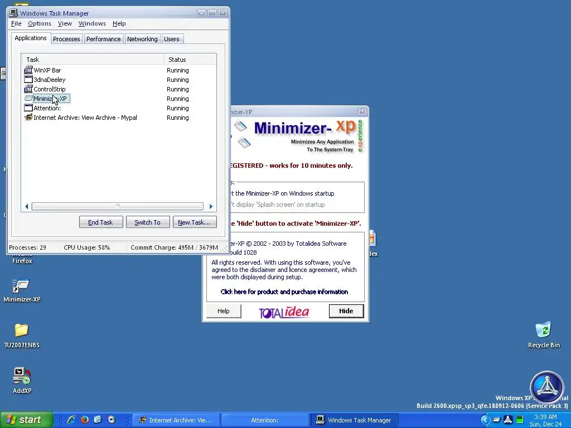Open Help menu in Task Manager
The width and height of the screenshot is (571, 428).
point(119,23)
